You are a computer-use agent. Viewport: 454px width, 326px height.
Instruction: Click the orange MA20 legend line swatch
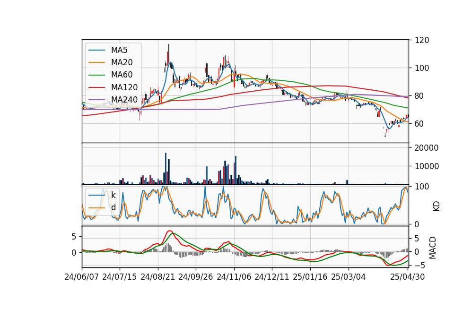(96, 62)
